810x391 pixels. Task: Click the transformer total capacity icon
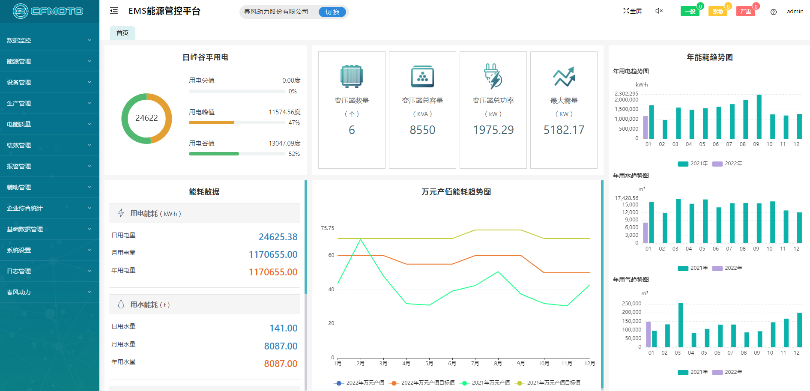click(422, 77)
